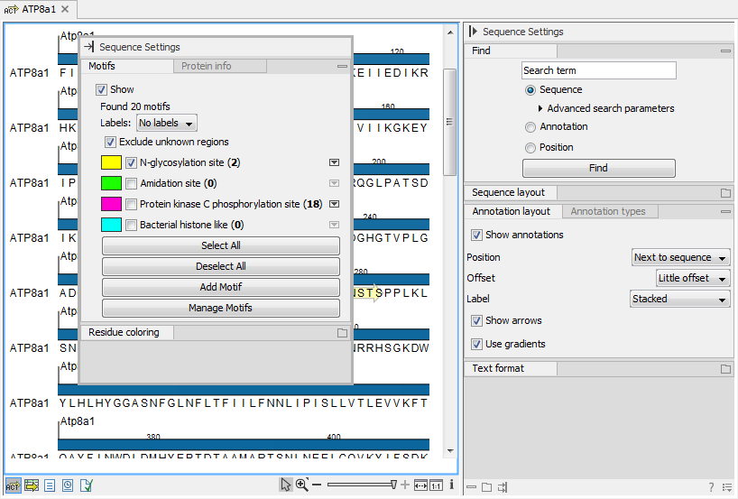Expand the Residue coloring group
The height and width of the screenshot is (499, 738).
342,333
